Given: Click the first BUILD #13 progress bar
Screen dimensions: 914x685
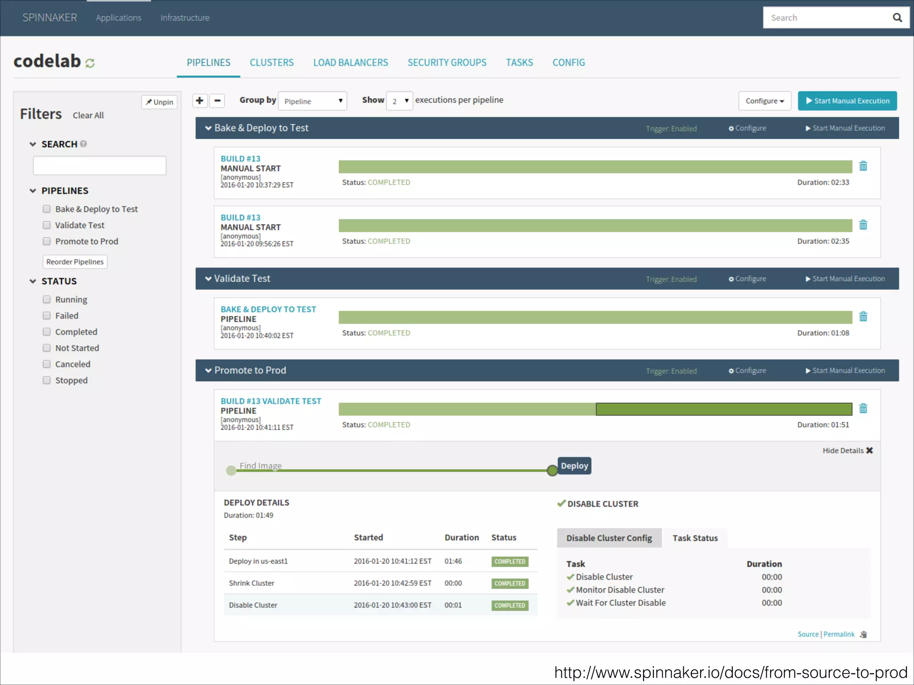Looking at the screenshot, I should pos(595,166).
